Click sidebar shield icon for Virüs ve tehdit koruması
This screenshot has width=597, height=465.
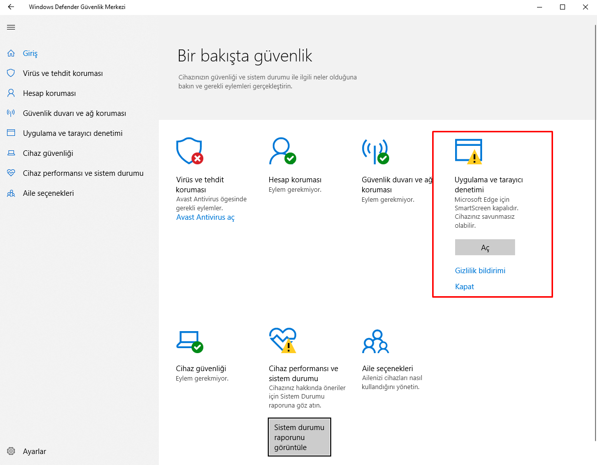click(11, 73)
